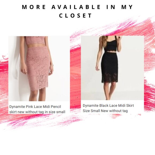Click the word CLOSET in the heading
Image resolution: width=155 pixels, height=155 pixels.
[x=75, y=15]
